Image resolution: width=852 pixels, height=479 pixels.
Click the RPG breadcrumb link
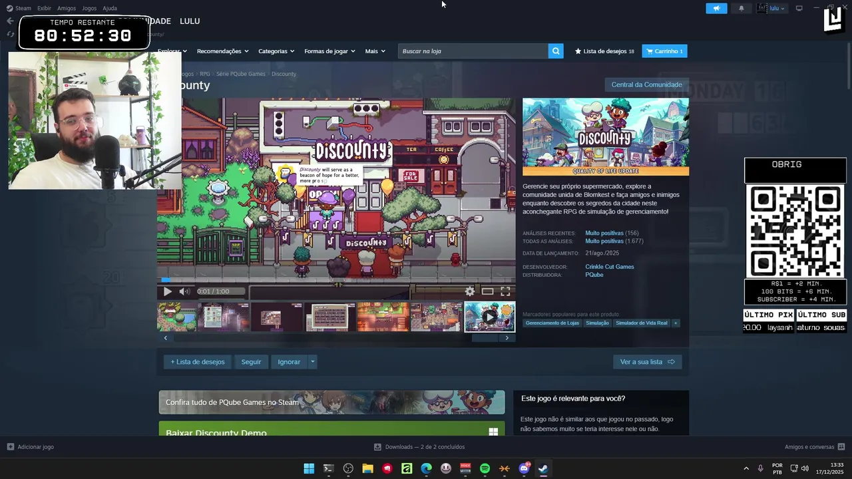(205, 74)
